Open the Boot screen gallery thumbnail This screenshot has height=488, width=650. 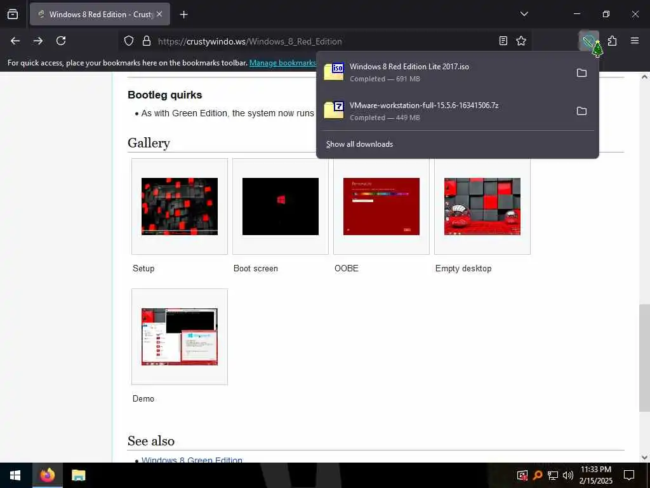[280, 207]
